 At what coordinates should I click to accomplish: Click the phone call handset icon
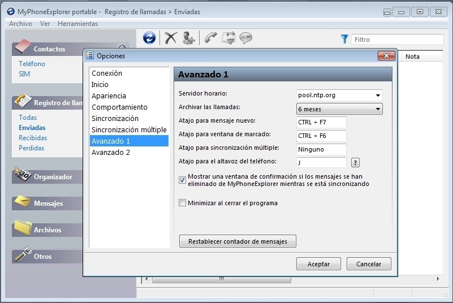pyautogui.click(x=210, y=38)
